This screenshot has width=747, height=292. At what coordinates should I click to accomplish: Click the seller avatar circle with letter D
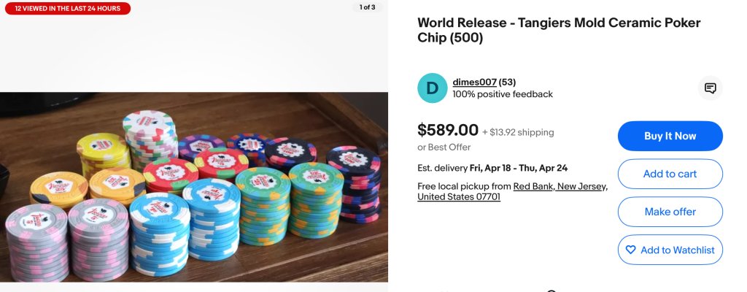click(x=432, y=88)
